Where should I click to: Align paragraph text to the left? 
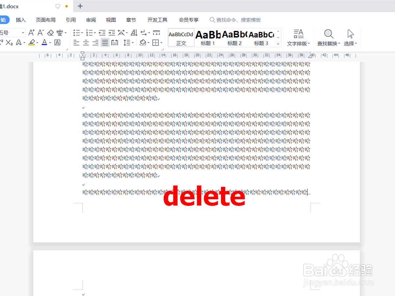tap(76, 42)
